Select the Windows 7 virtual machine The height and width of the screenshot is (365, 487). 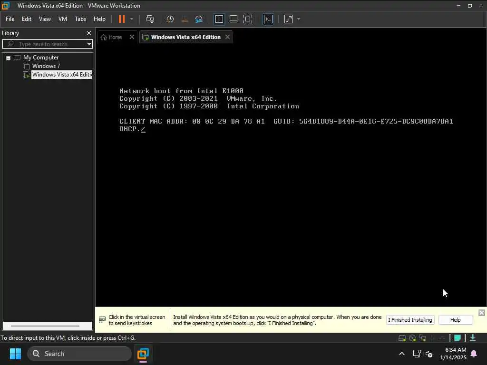click(46, 66)
